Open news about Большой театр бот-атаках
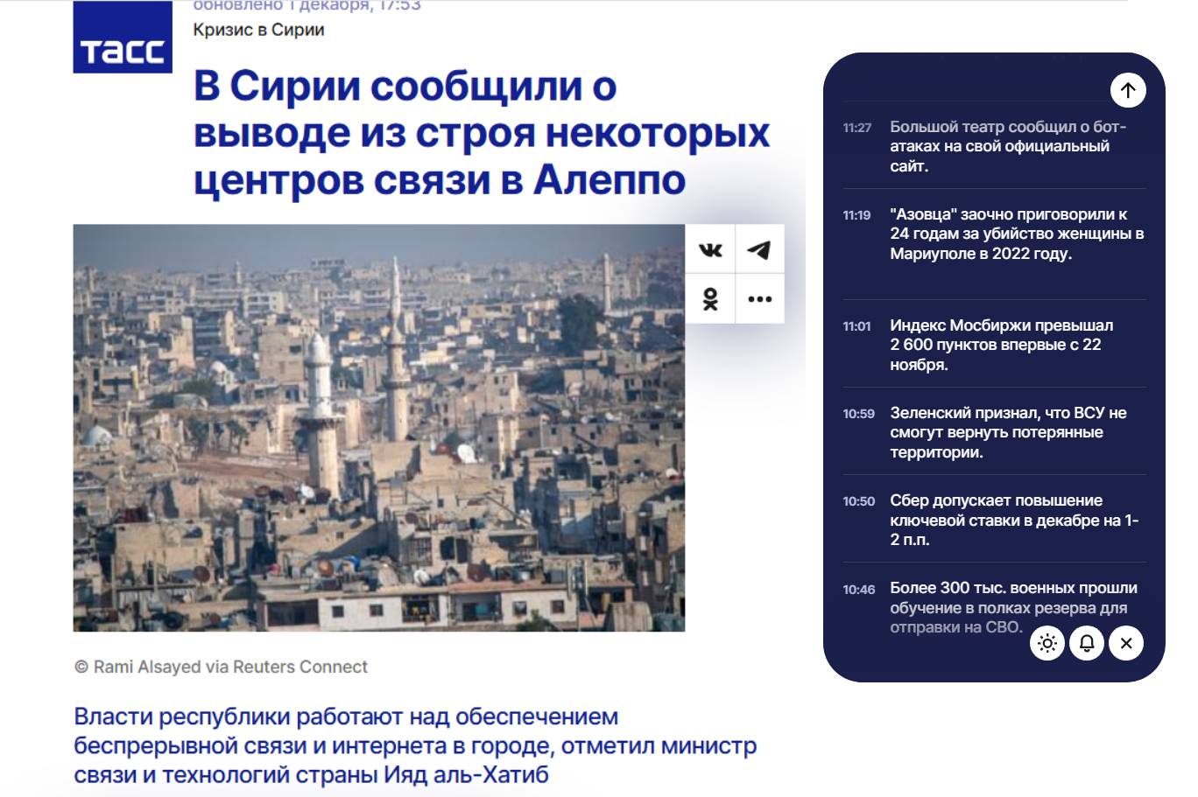 click(1008, 146)
